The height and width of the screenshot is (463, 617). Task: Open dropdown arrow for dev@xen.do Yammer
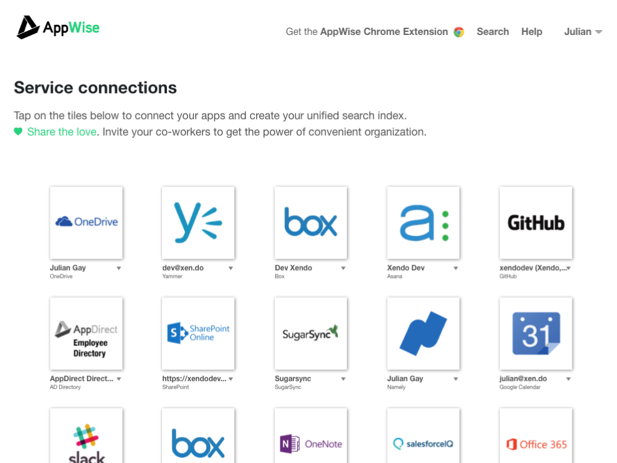[231, 268]
